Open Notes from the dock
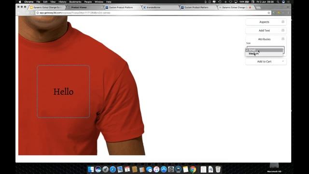This screenshot has height=174, width=309. click(x=185, y=169)
